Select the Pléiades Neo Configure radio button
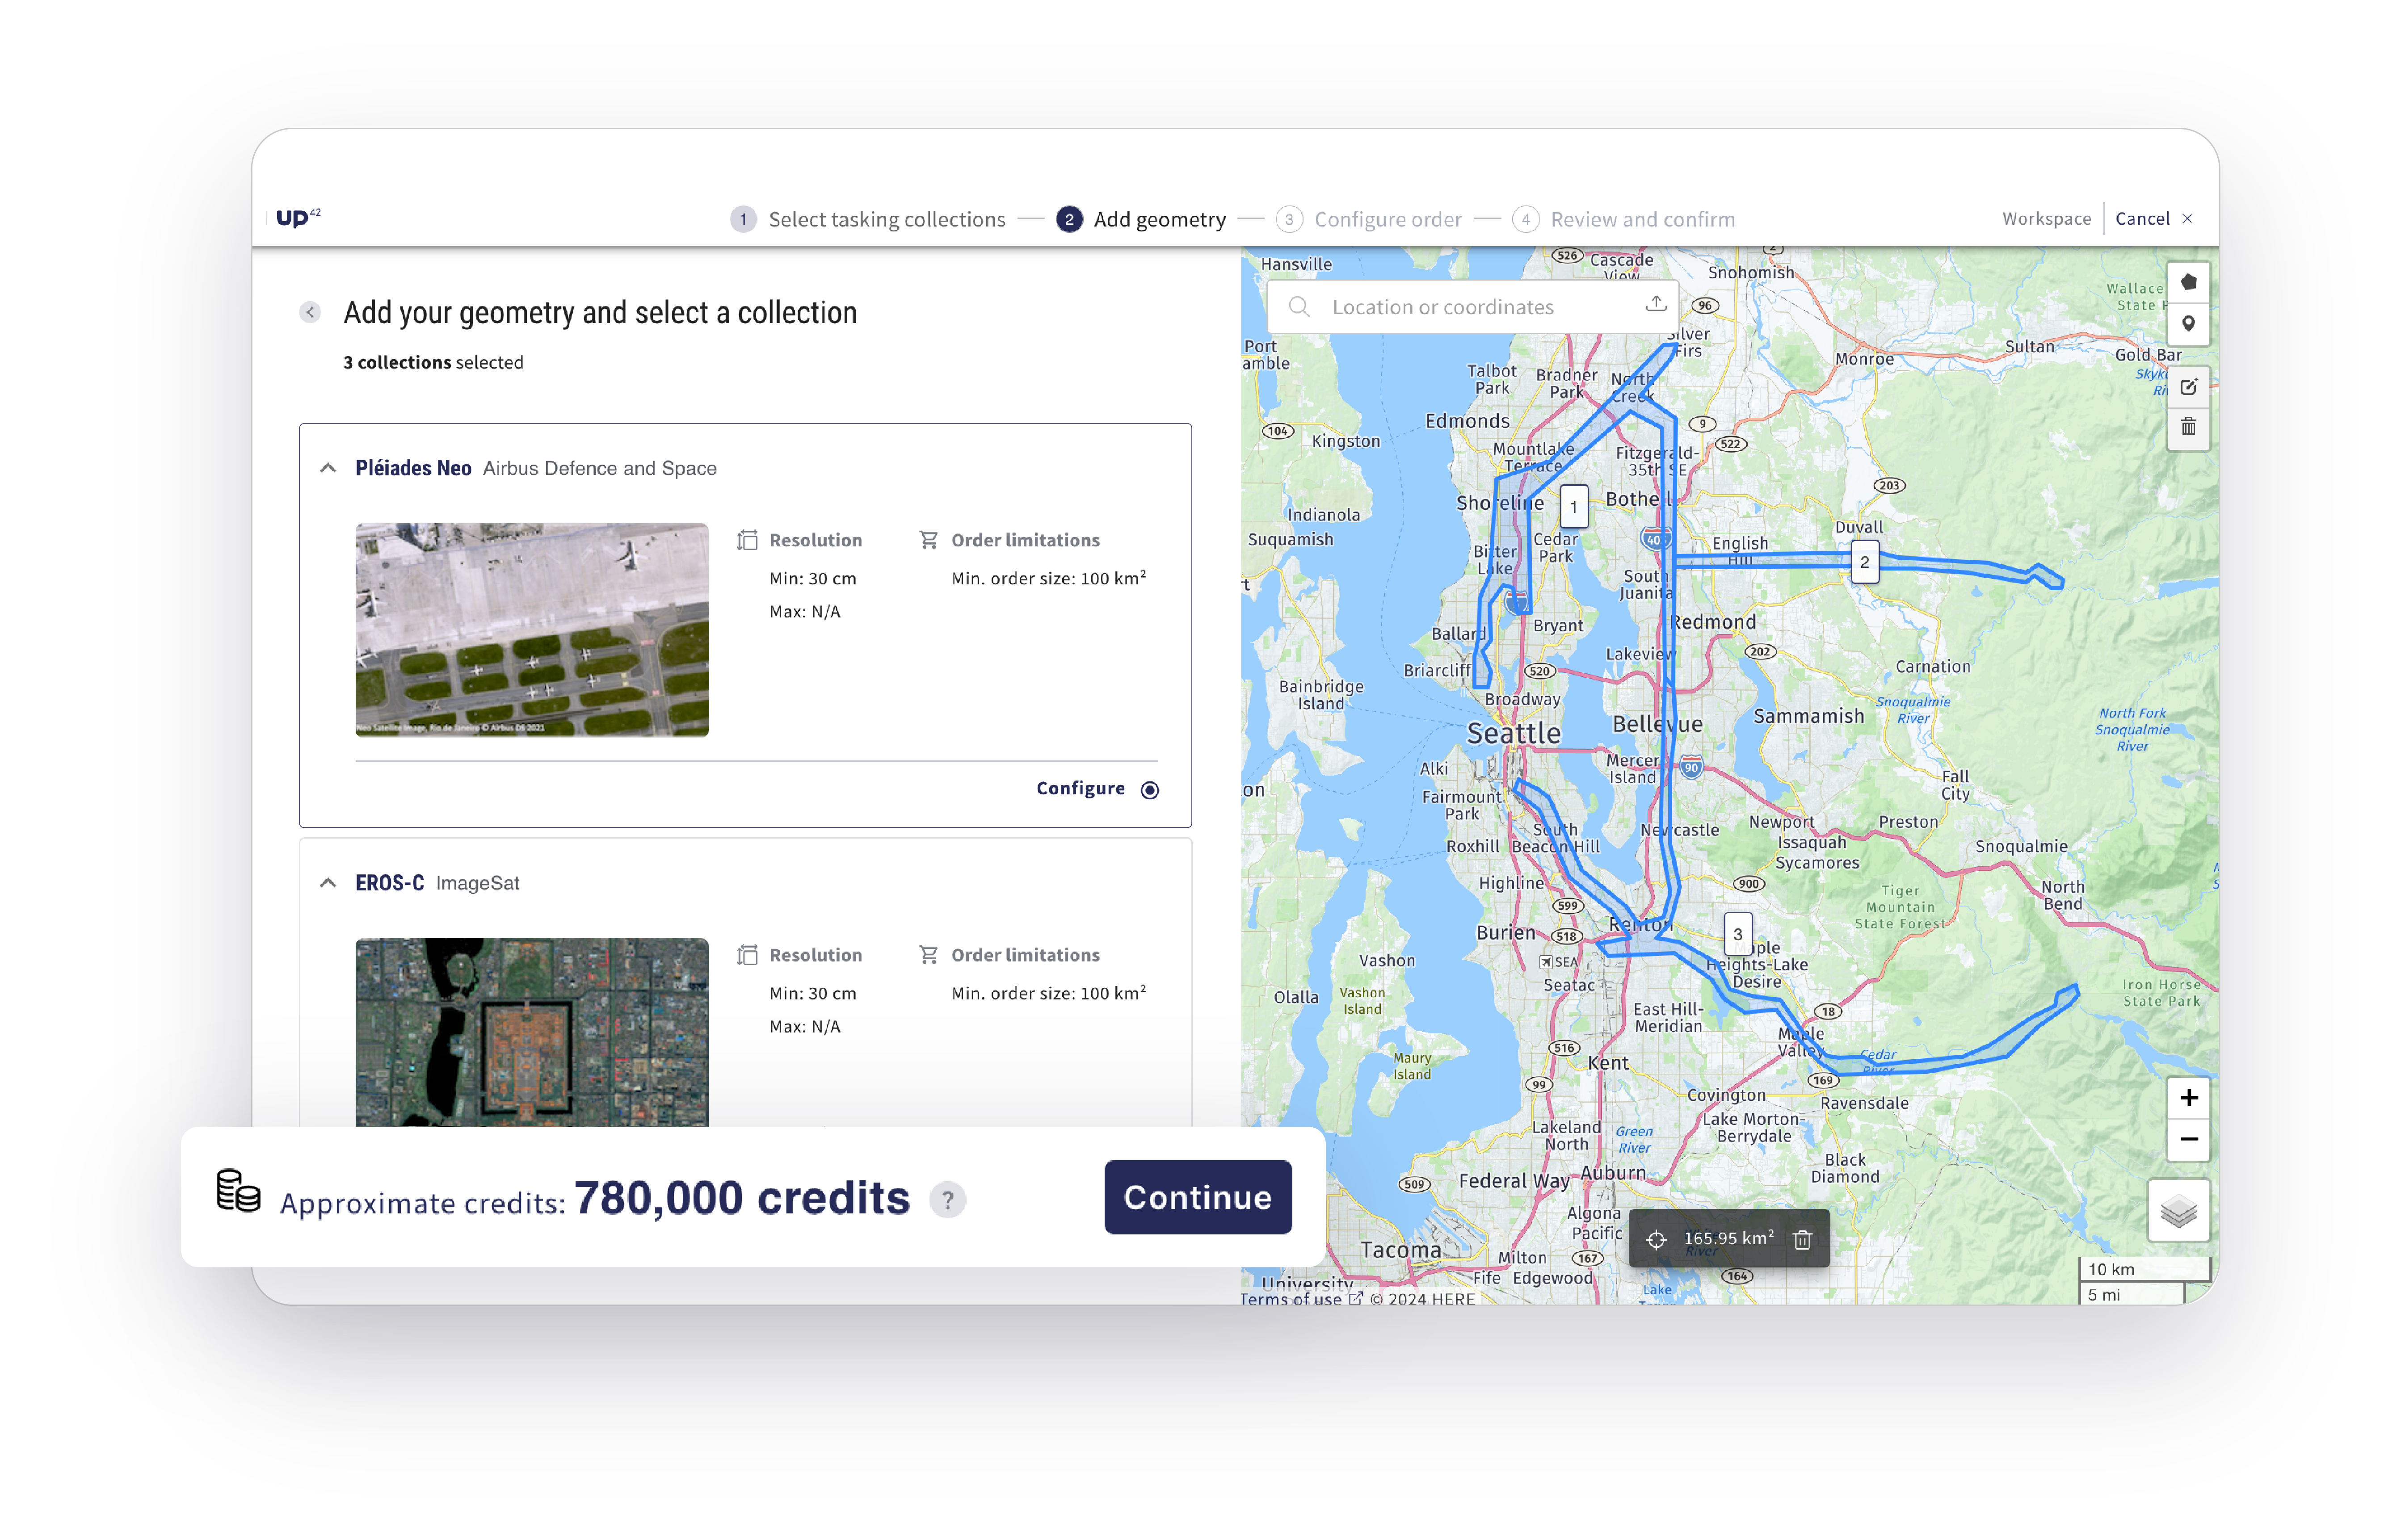 coord(1150,790)
